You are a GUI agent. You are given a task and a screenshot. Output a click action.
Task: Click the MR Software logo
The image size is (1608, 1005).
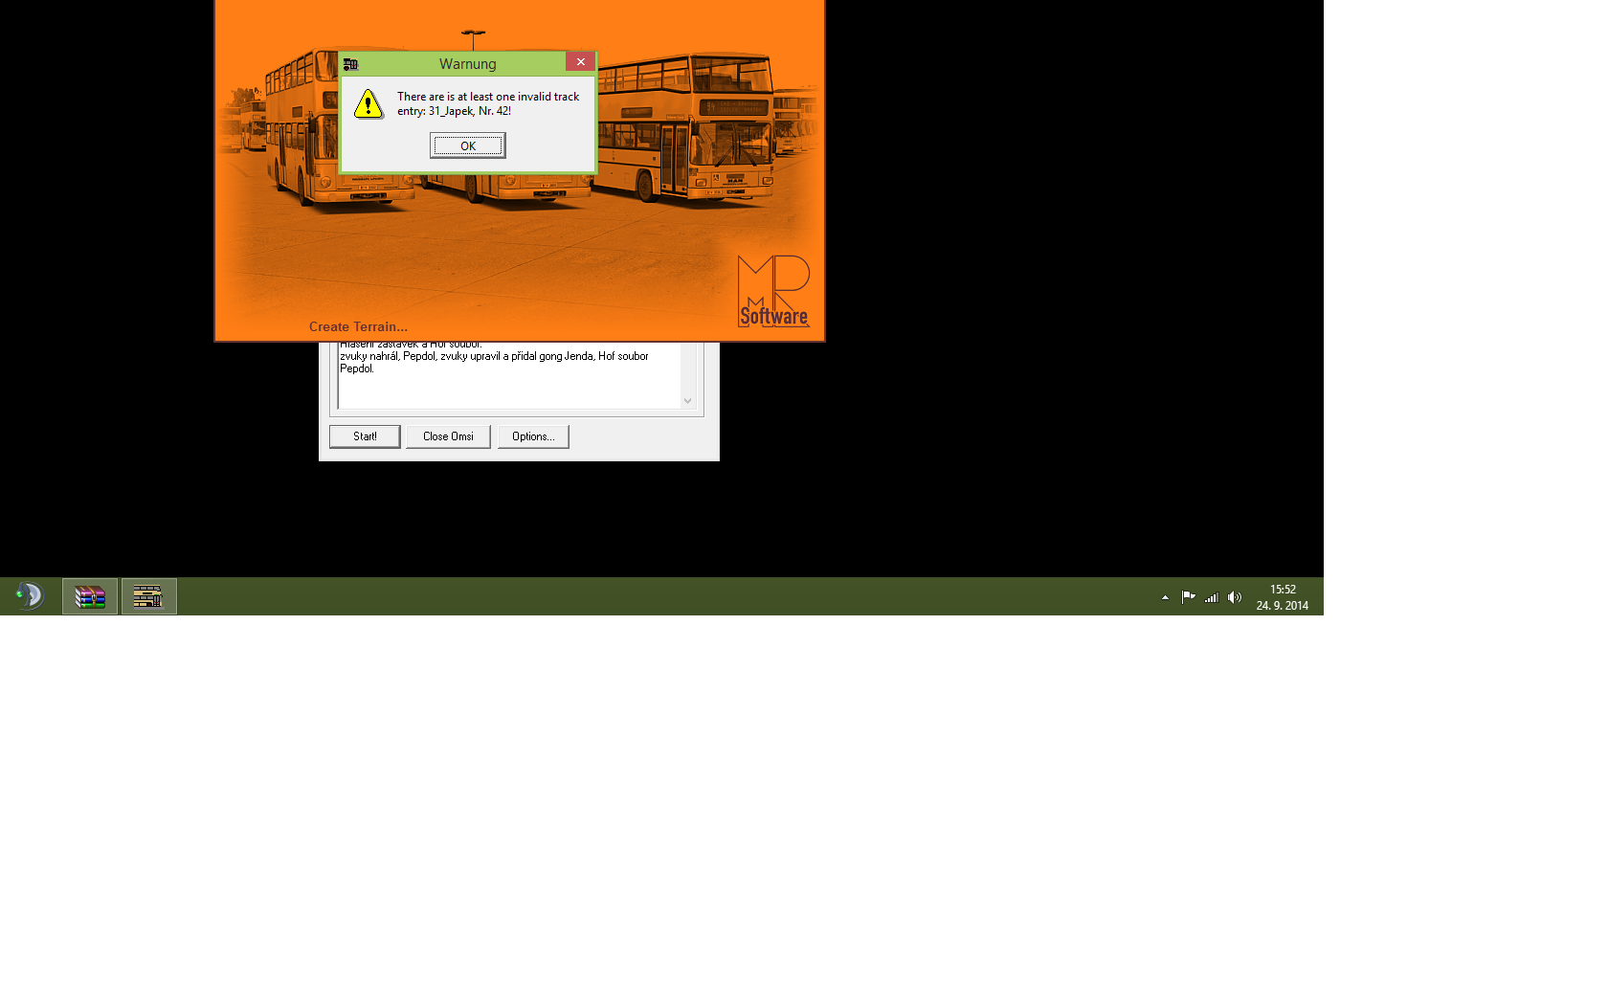click(x=773, y=291)
